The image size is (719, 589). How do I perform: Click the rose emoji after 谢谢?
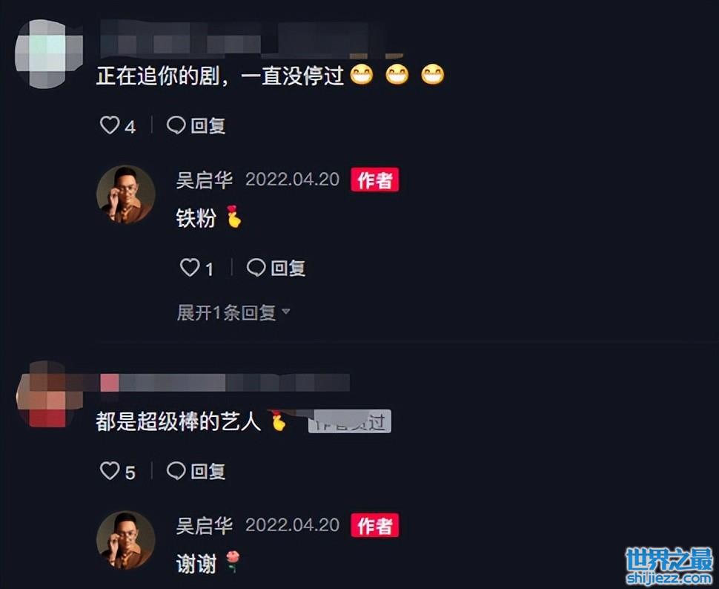[x=233, y=562]
